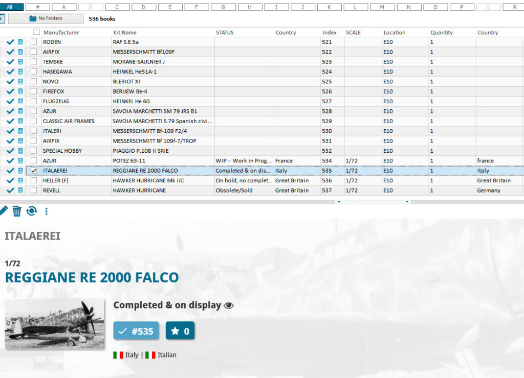The width and height of the screenshot is (524, 378).
Task: Select the HAWKER HURRICANE Mk iiC cell
Action: click(x=163, y=180)
